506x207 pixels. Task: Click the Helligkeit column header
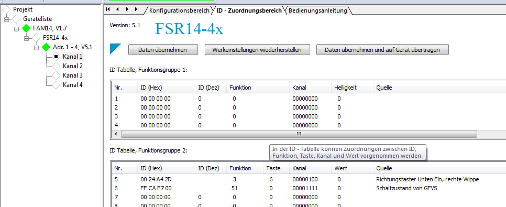(x=352, y=88)
